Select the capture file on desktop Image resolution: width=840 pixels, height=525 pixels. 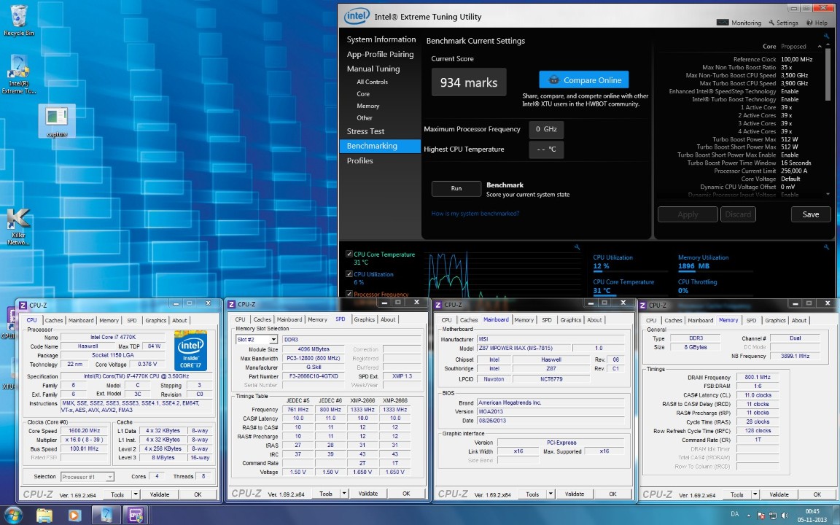point(57,121)
